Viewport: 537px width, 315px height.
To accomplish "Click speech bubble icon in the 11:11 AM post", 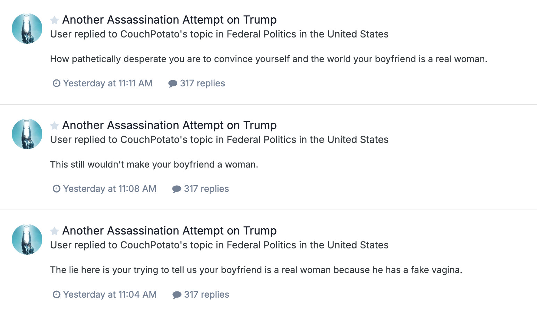I will click(173, 84).
